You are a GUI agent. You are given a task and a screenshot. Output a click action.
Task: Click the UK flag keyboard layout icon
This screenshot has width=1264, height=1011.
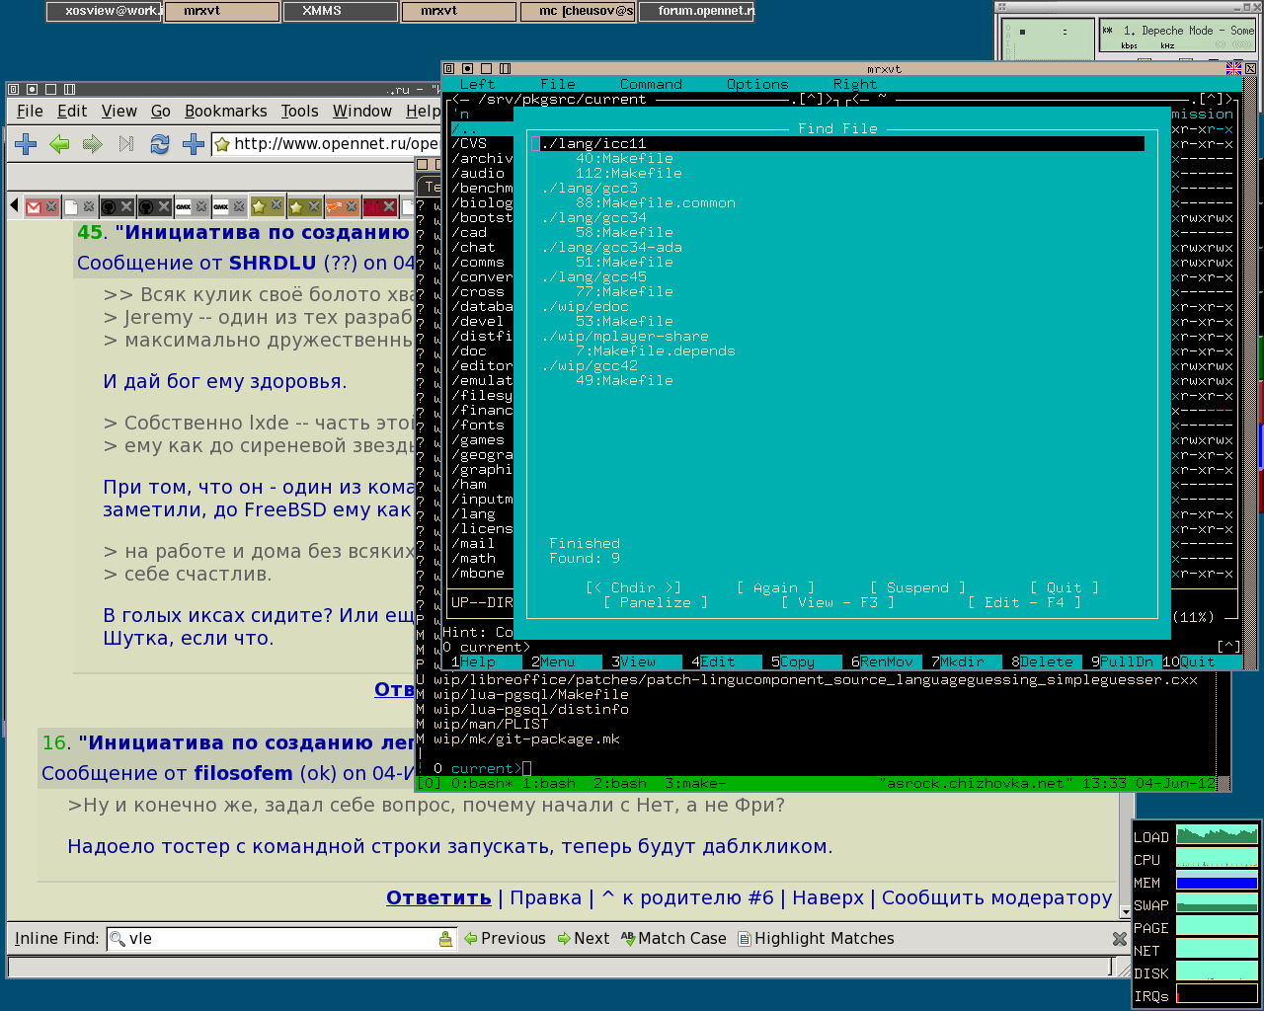click(1233, 69)
